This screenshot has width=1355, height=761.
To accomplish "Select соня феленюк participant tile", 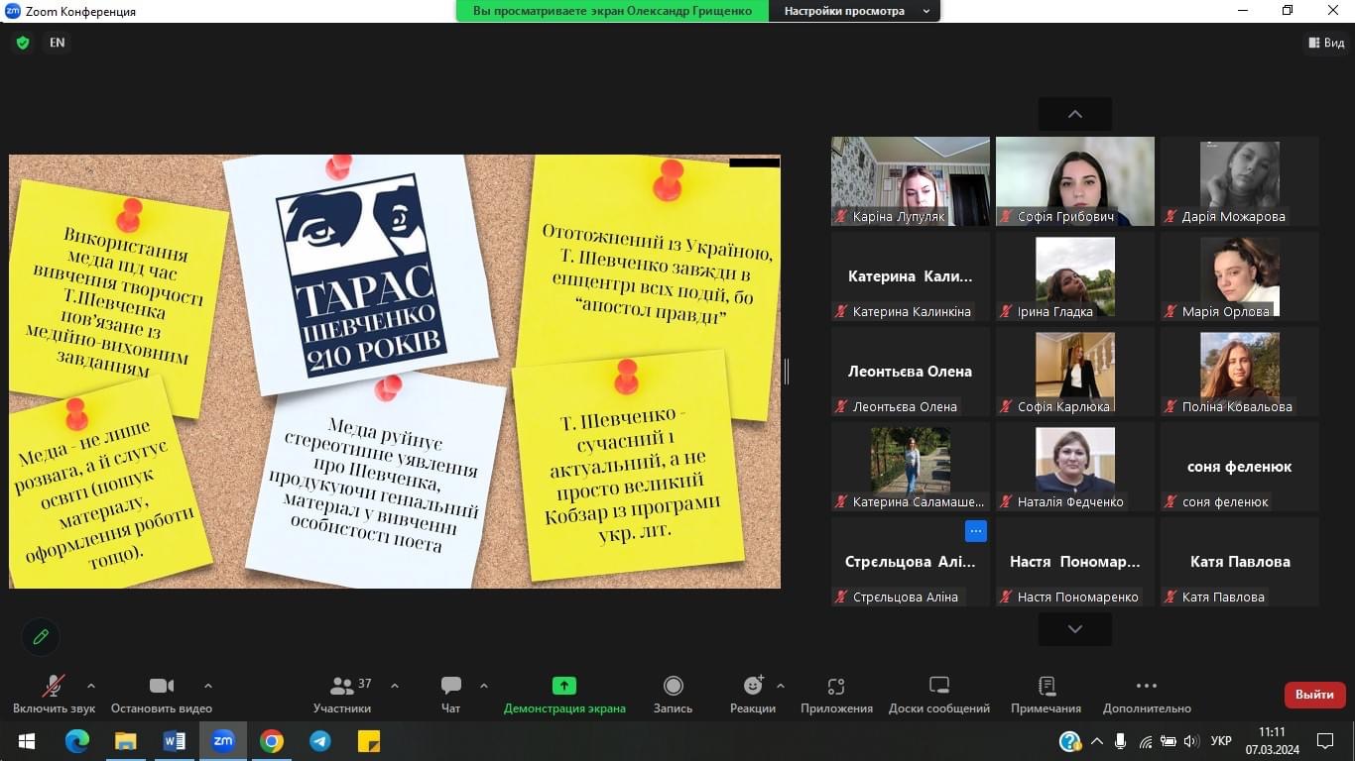I will pos(1240,467).
